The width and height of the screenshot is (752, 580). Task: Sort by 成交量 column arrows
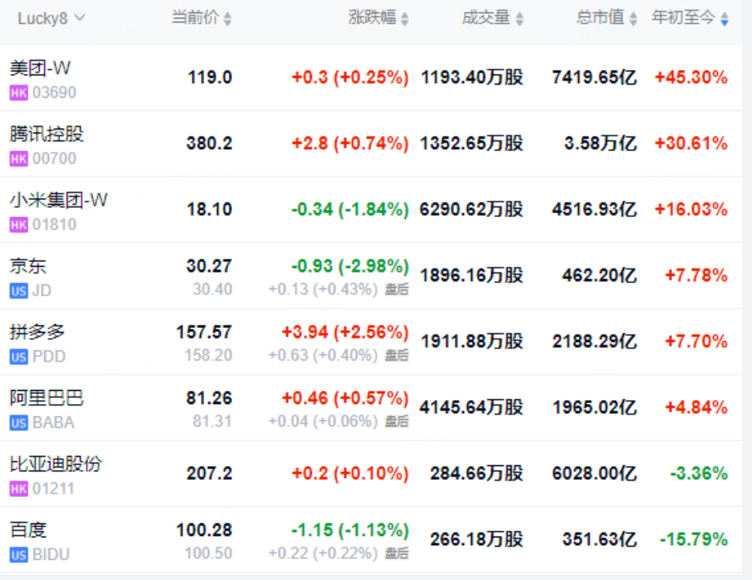tap(519, 19)
